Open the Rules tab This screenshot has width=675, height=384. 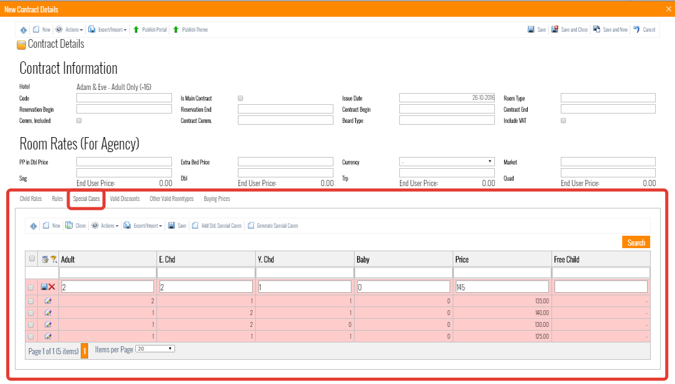(57, 199)
